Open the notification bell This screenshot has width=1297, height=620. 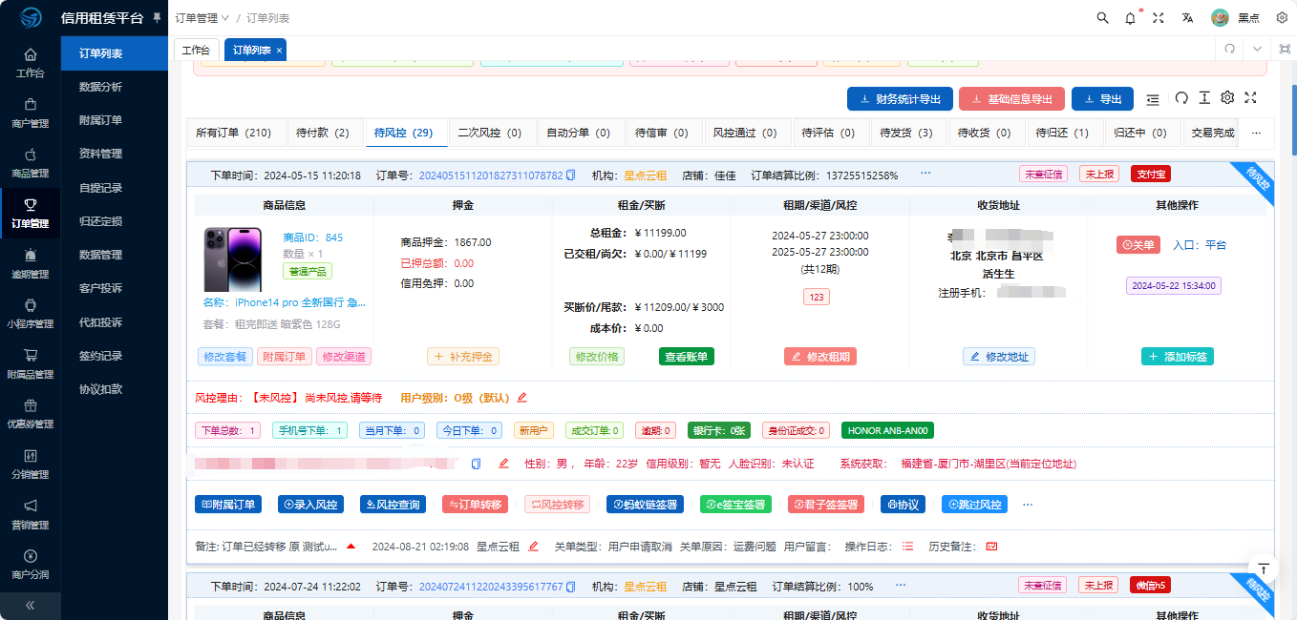click(x=1131, y=18)
